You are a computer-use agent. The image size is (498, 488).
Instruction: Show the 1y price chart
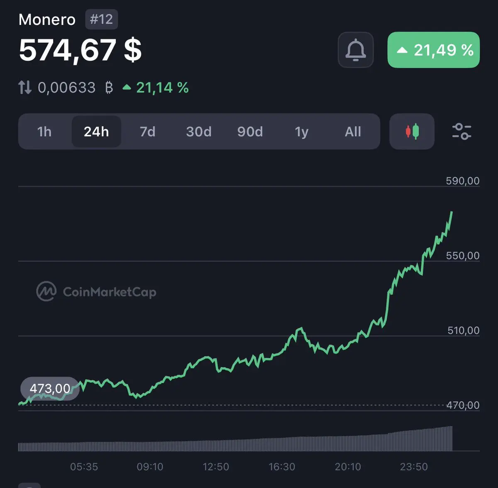tap(302, 132)
